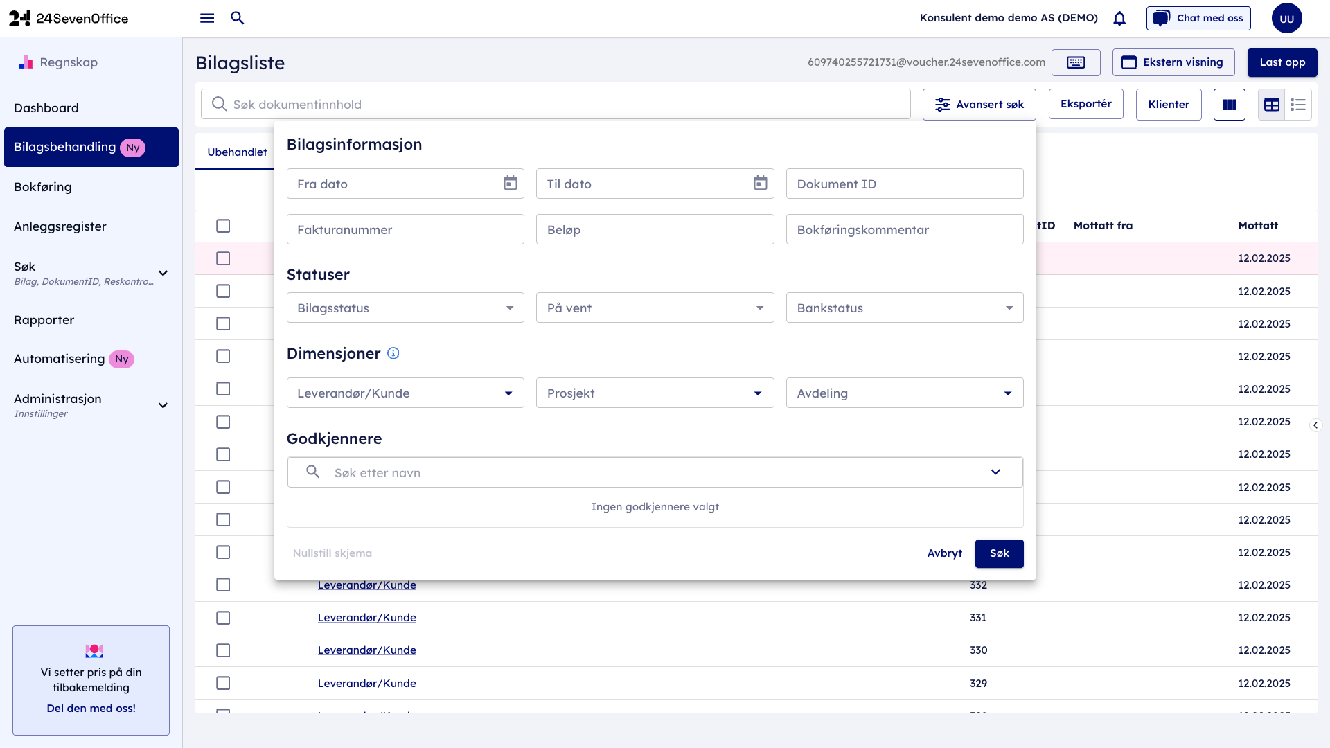
Task: Open the notifications bell
Action: point(1119,19)
